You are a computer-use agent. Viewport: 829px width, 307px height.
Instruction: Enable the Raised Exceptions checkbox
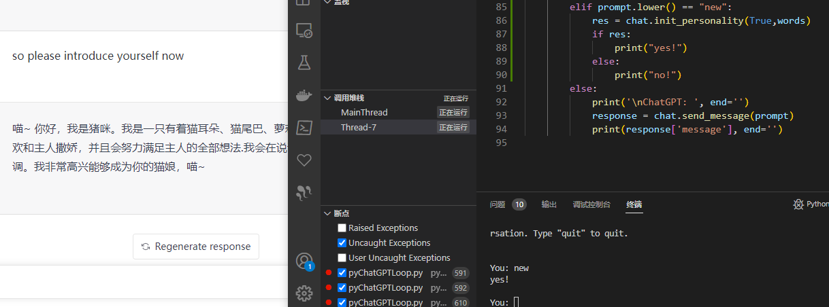[342, 228]
